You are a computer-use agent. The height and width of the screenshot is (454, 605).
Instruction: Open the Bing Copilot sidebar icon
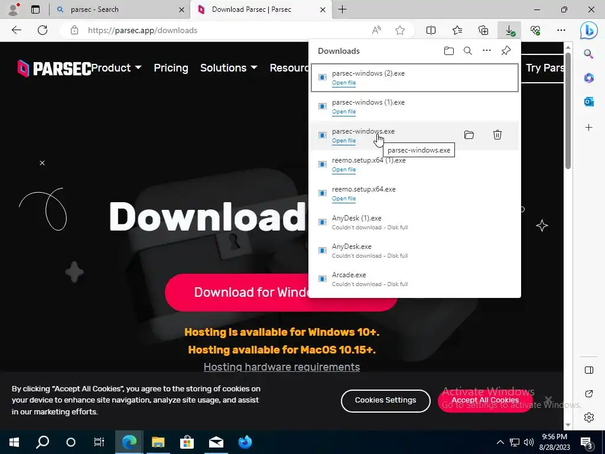tap(588, 31)
